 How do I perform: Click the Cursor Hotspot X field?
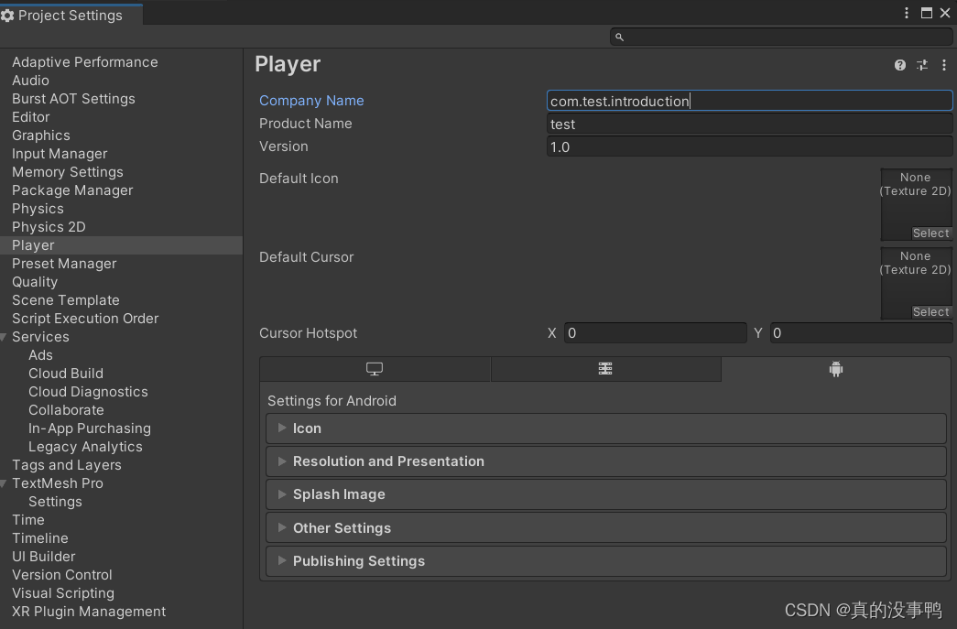tap(656, 333)
